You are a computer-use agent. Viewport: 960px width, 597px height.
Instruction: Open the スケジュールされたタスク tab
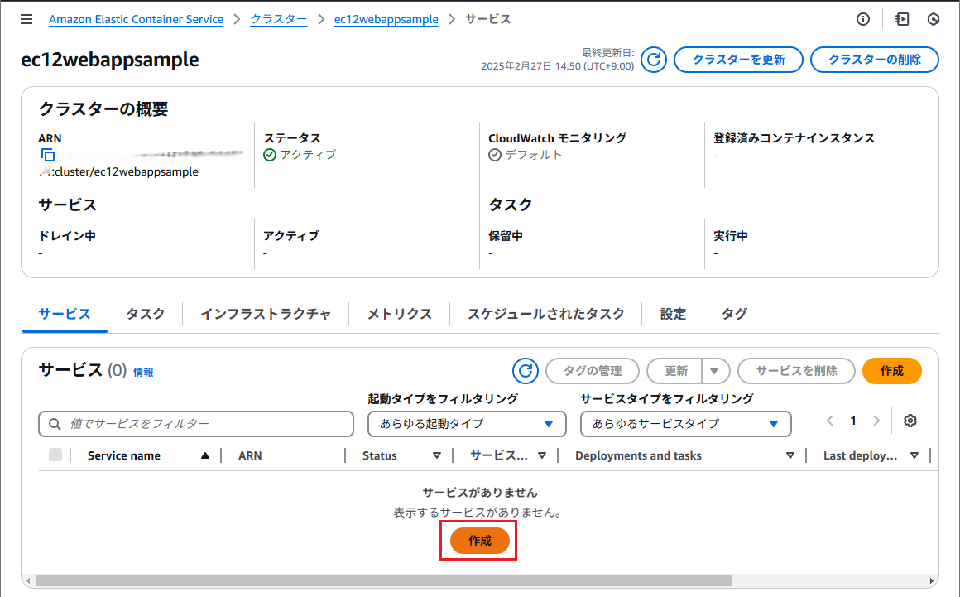[x=546, y=314]
